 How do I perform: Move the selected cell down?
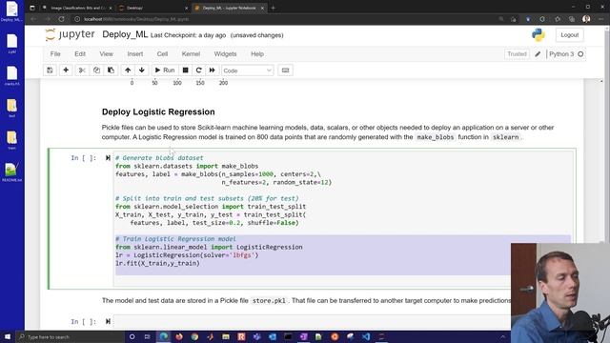(142, 71)
